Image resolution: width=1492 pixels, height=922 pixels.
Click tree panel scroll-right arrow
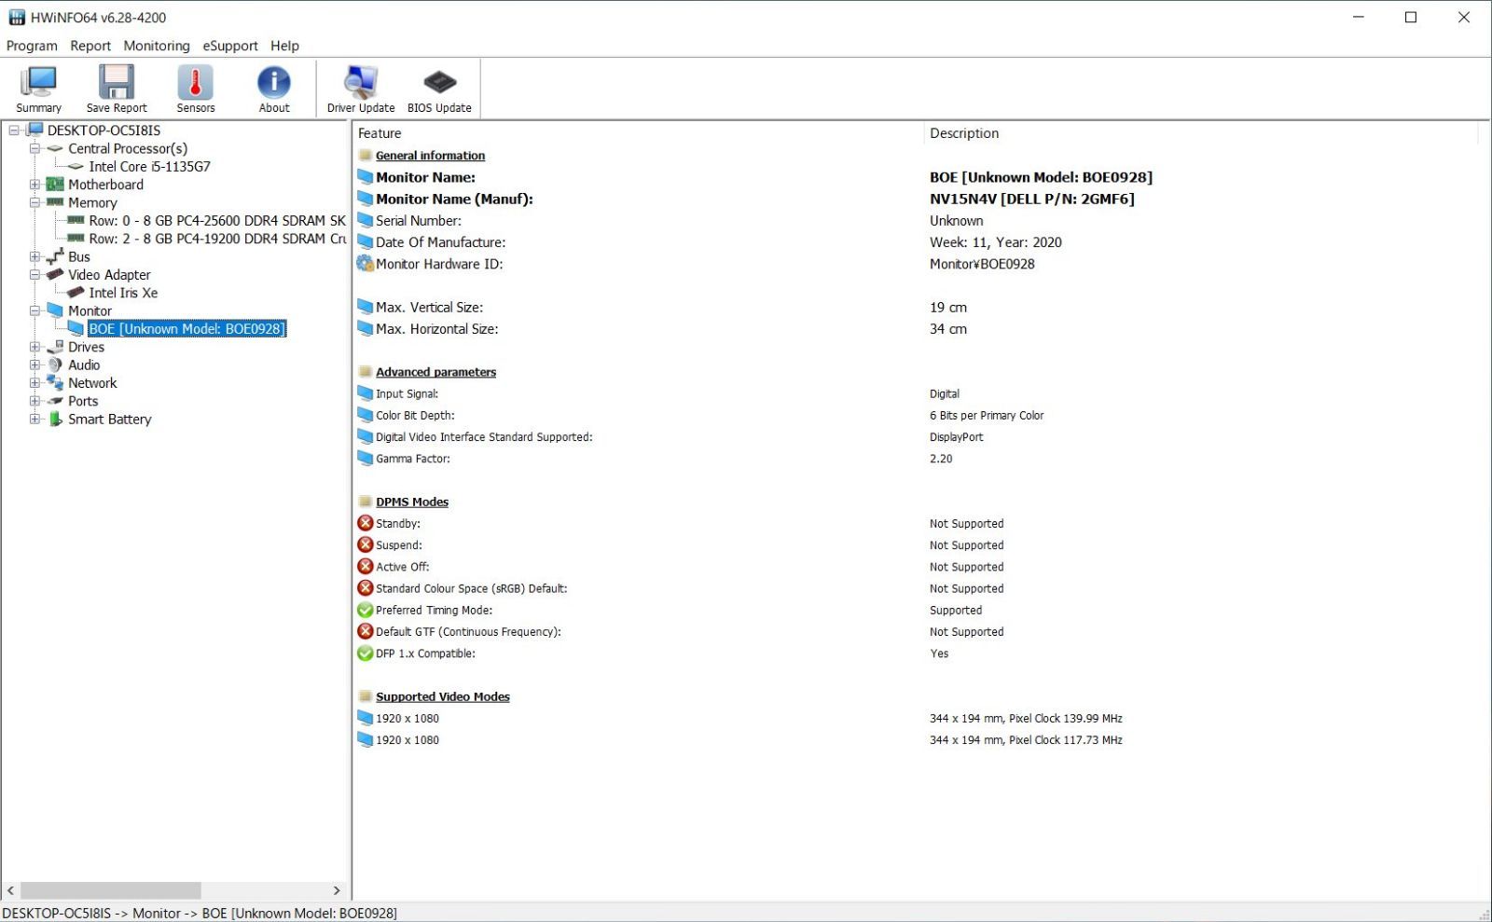pos(337,891)
